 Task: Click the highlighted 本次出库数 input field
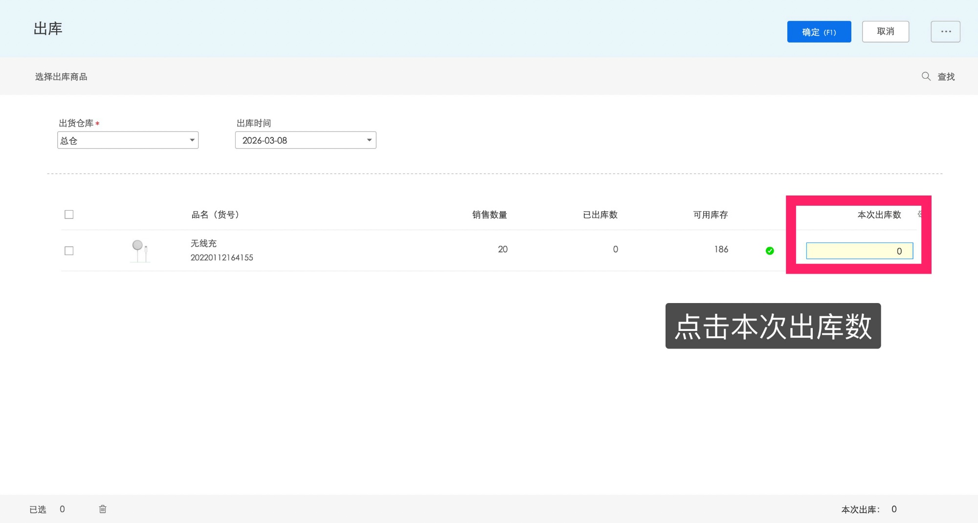coord(859,250)
